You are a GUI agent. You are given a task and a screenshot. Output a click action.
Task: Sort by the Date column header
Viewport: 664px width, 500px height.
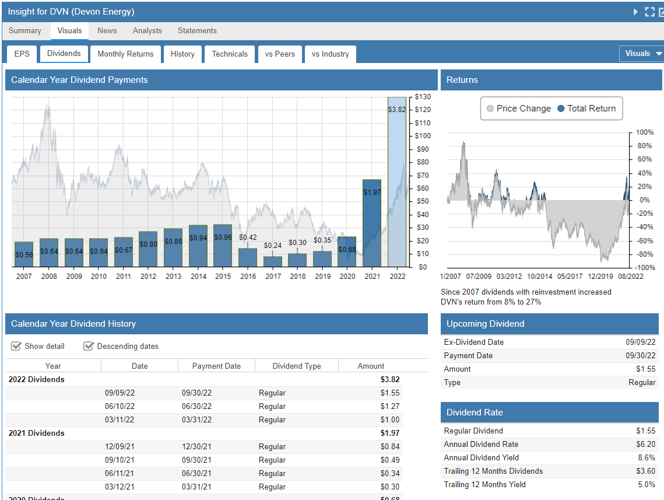click(140, 366)
